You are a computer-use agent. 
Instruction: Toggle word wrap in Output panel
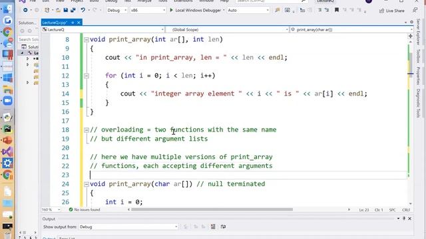[x=223, y=226]
